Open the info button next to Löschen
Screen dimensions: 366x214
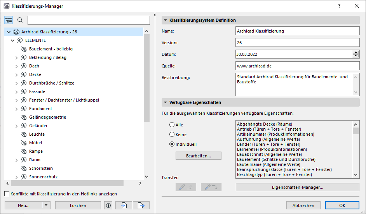click(x=108, y=205)
